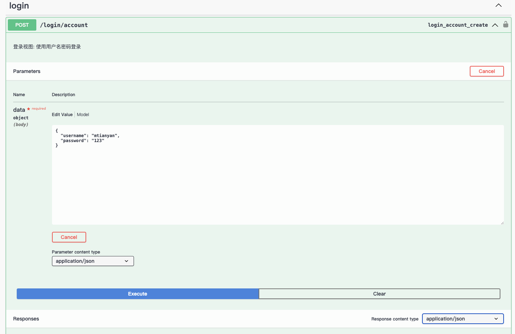Collapse the login_account_create operation chevron
515x334 pixels.
tap(495, 25)
